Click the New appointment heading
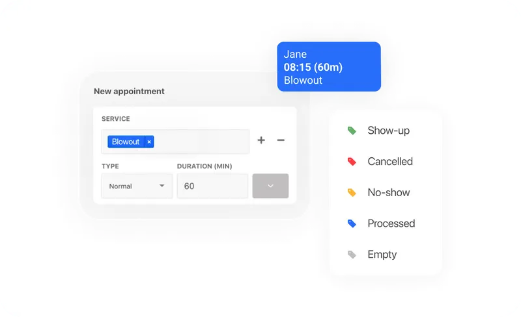Viewport: 521px width, 317px height. (129, 92)
